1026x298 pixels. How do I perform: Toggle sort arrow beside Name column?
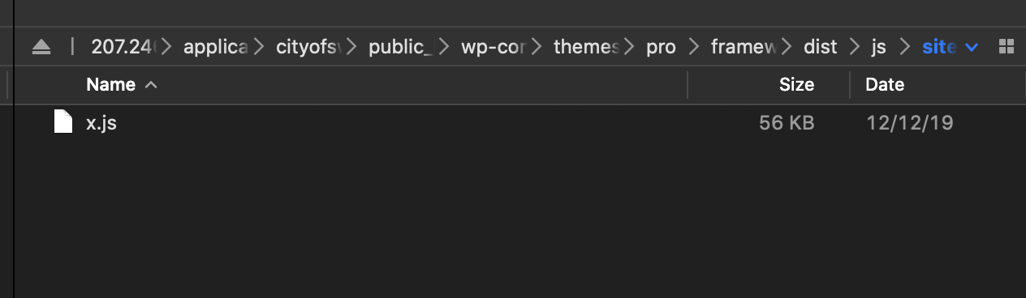coord(150,84)
